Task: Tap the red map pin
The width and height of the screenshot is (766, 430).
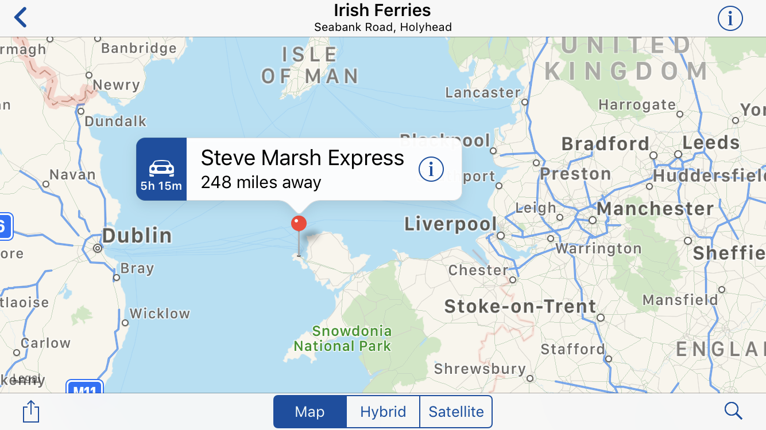Action: [299, 224]
